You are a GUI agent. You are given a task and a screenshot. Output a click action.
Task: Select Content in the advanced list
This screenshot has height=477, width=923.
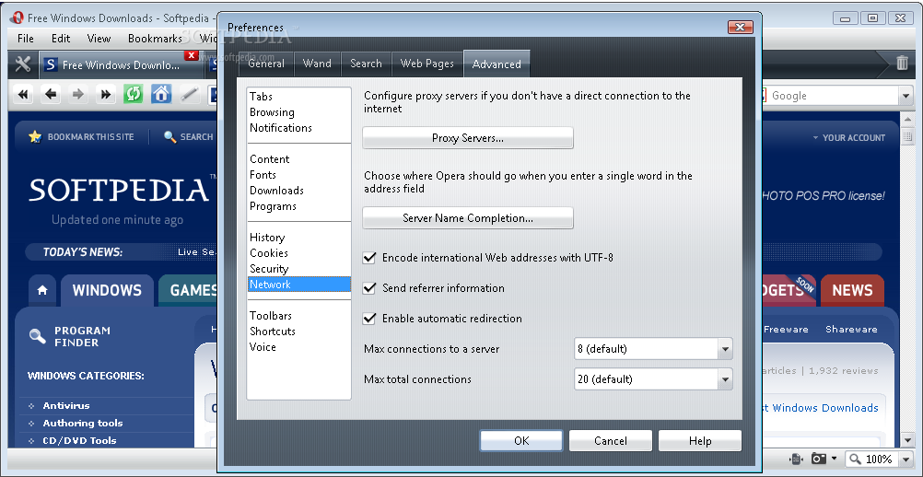299,159
